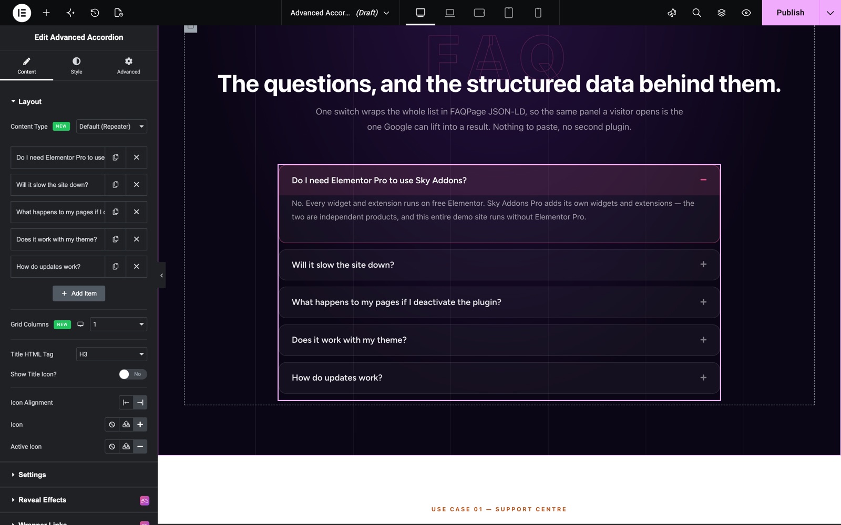Screen dimensions: 841x525
Task: Open the Content Type dropdown
Action: pos(111,127)
